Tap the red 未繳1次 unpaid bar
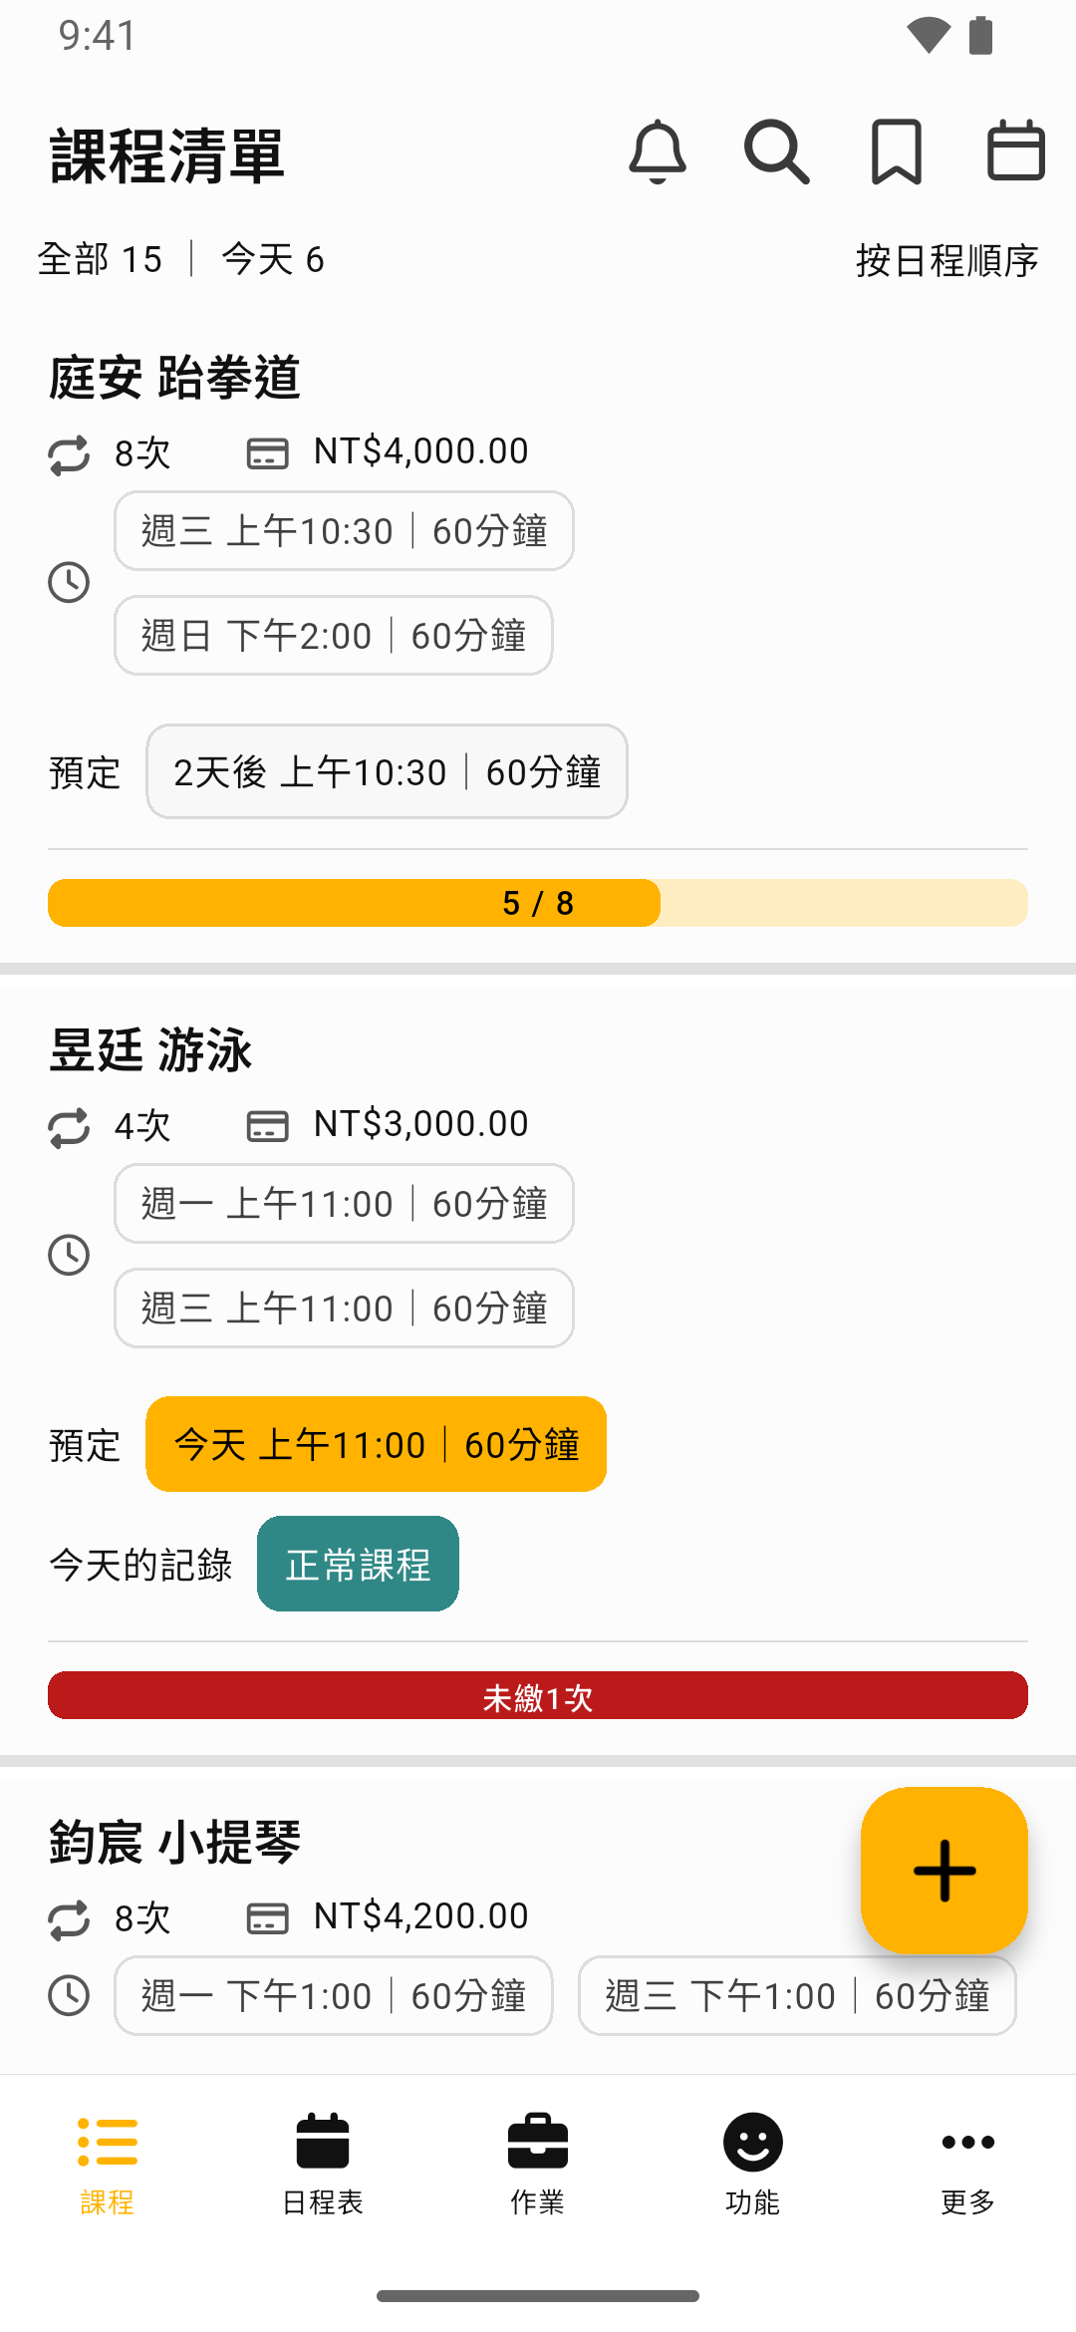 click(538, 1695)
